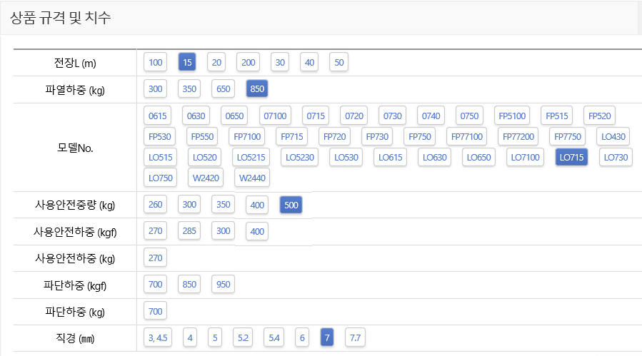This screenshot has height=356, width=642.
Task: Select model LO5230
Action: coord(300,157)
